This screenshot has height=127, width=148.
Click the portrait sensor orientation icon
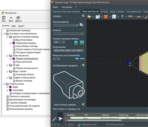click(x=82, y=43)
